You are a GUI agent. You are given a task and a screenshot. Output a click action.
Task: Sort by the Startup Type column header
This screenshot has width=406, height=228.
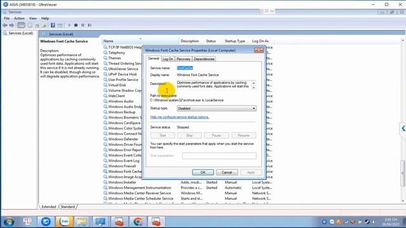[x=235, y=41]
